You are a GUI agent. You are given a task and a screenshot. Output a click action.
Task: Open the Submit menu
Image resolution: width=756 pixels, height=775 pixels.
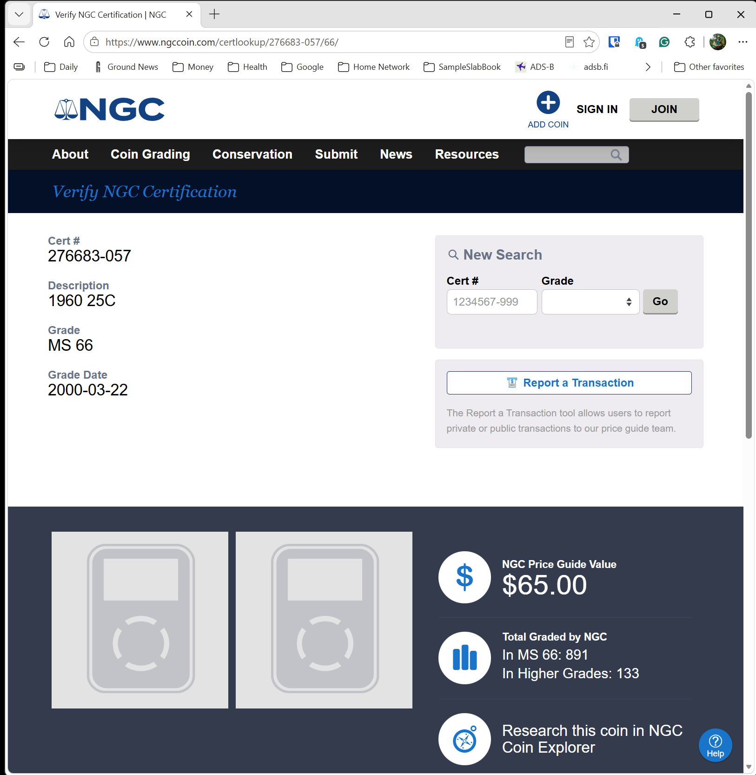click(x=336, y=154)
